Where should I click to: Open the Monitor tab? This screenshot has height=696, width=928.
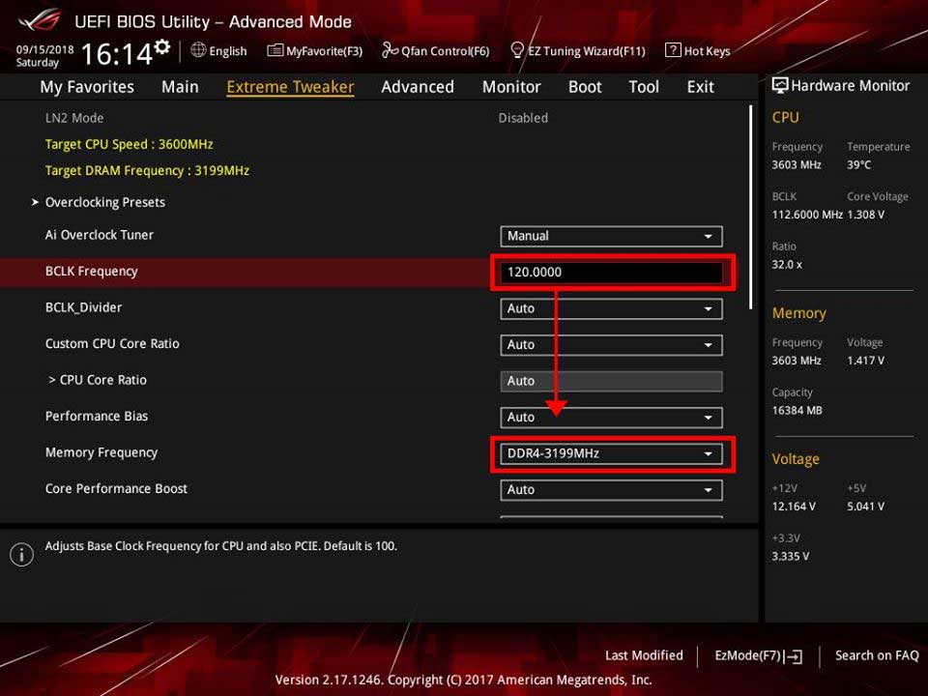click(511, 87)
